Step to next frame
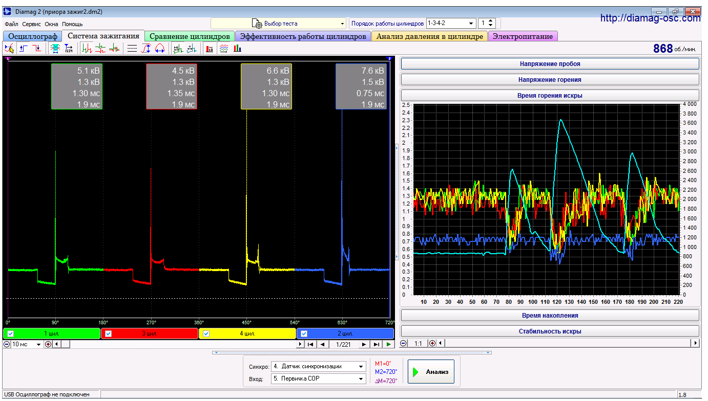This screenshot has width=708, height=401. pyautogui.click(x=364, y=344)
